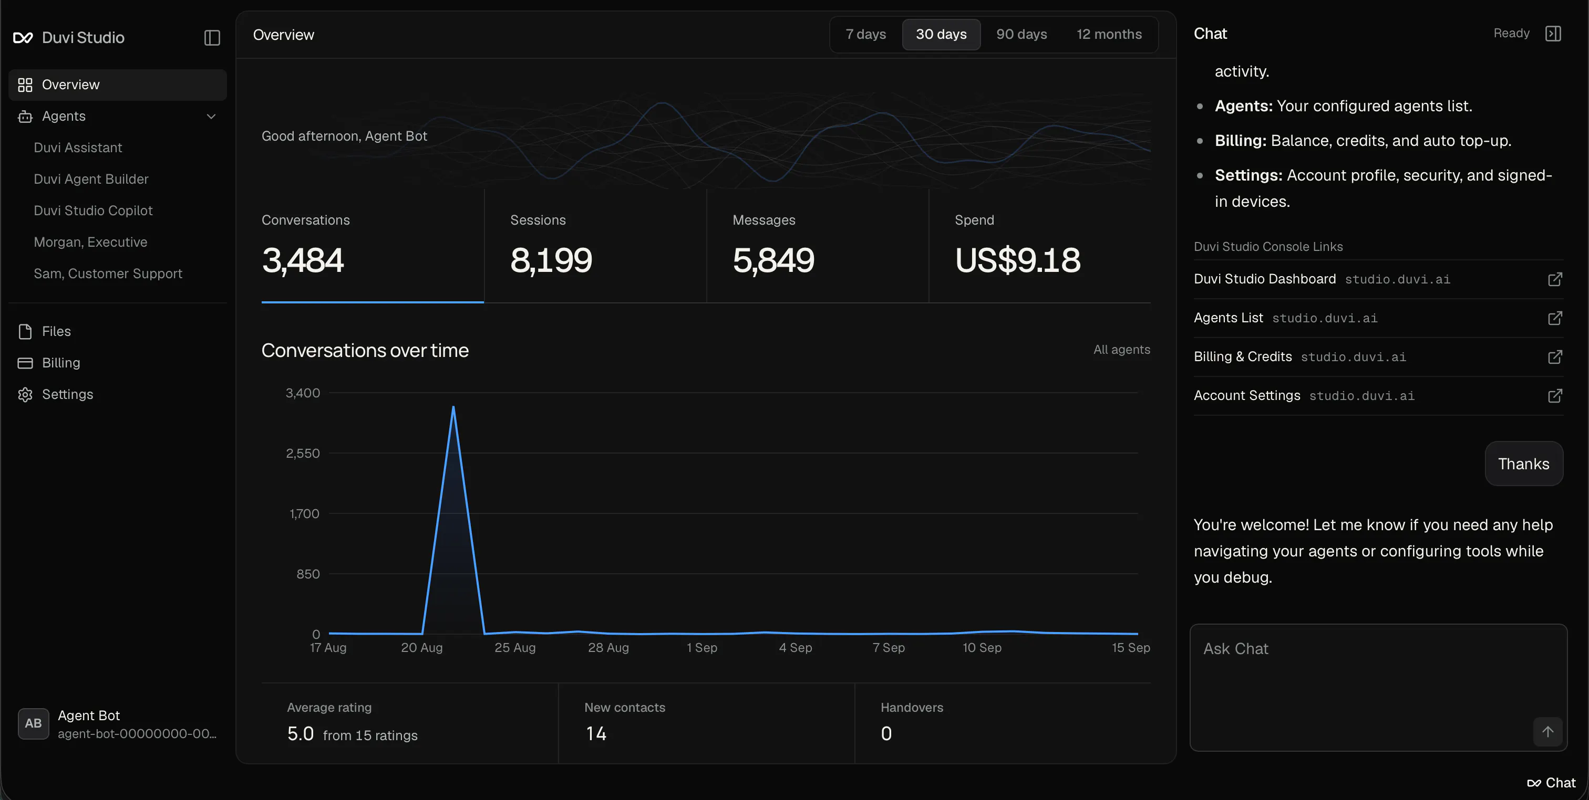The height and width of the screenshot is (800, 1589).
Task: Click the Ready status text
Action: click(1511, 33)
